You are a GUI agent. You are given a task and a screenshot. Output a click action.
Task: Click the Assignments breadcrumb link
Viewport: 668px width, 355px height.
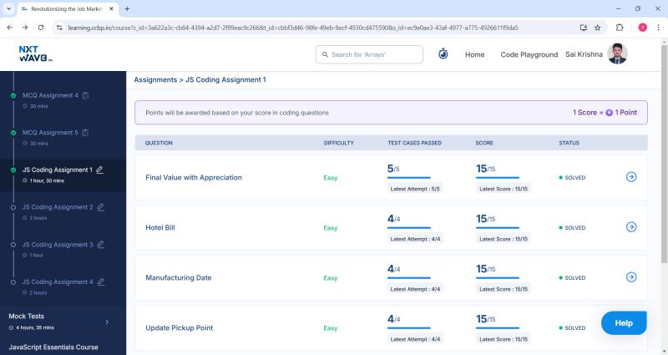[x=155, y=79]
